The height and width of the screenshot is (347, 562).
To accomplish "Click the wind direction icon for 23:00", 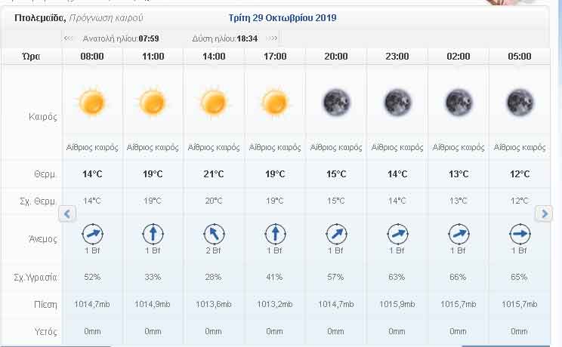I will pos(397,234).
